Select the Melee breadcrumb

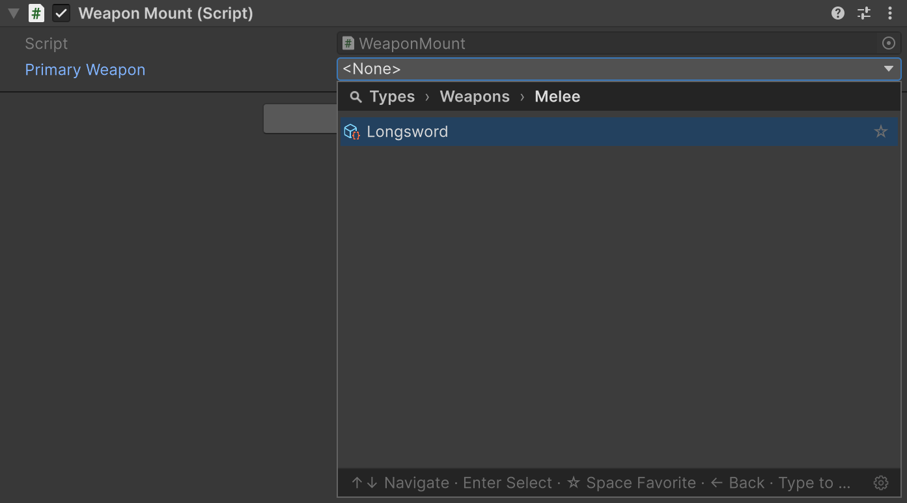557,96
